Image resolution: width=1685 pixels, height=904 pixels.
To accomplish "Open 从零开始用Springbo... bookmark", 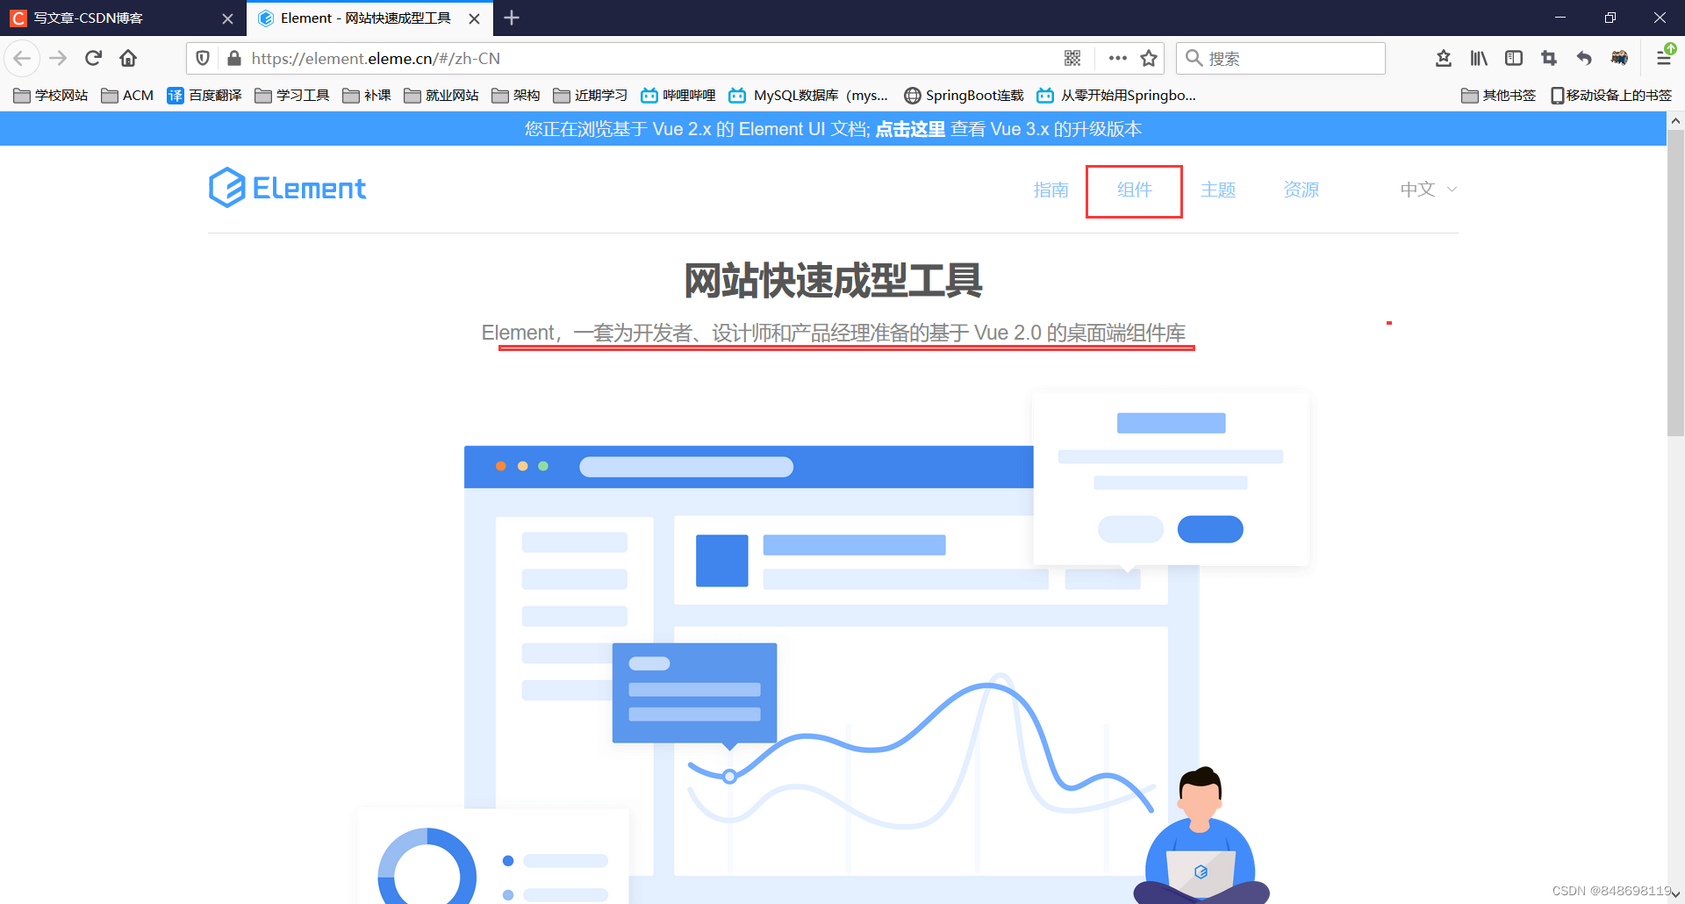I will (1116, 95).
